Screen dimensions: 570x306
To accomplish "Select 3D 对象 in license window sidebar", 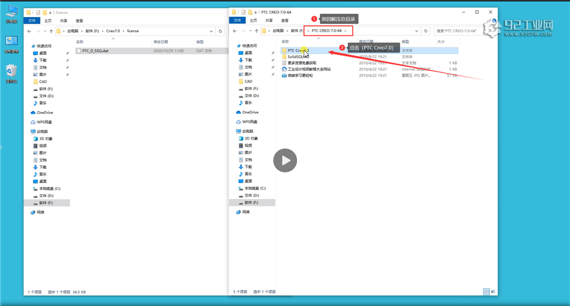I will [43, 139].
